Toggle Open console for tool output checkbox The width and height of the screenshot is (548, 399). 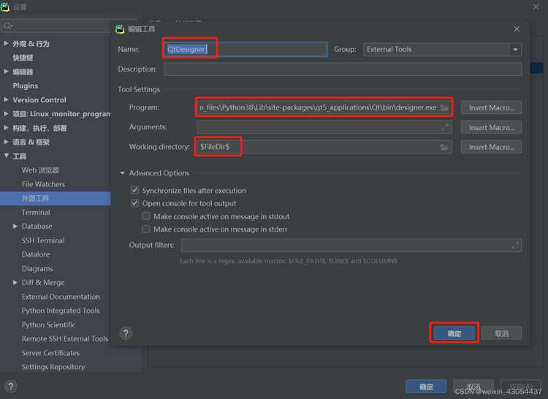pyautogui.click(x=134, y=203)
